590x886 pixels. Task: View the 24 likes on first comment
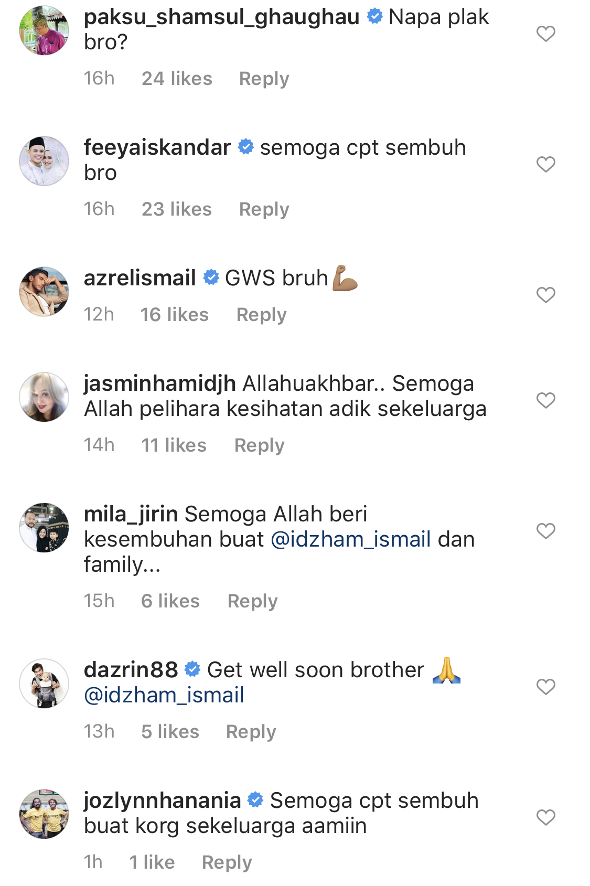[x=177, y=79]
